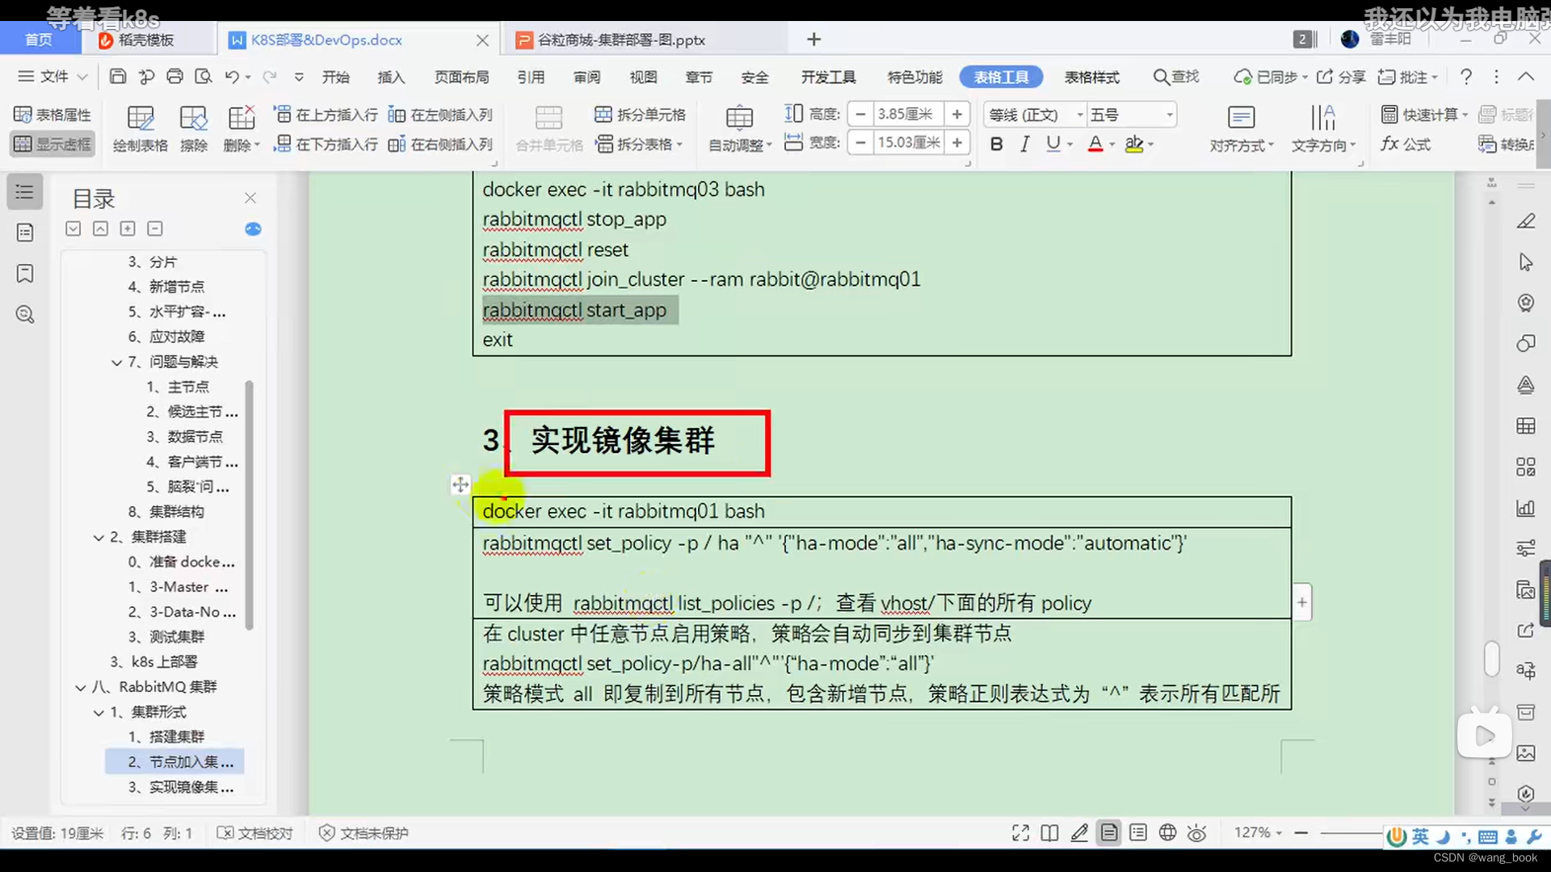Image resolution: width=1551 pixels, height=872 pixels.
Task: Click the zoom out minus button on the zoom slider
Action: [1301, 832]
